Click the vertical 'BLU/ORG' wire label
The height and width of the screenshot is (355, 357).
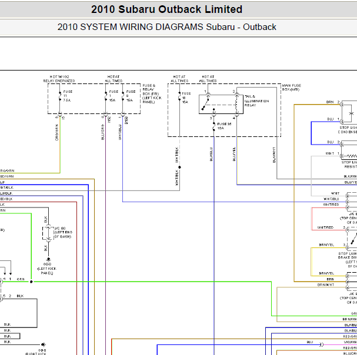click(x=103, y=132)
